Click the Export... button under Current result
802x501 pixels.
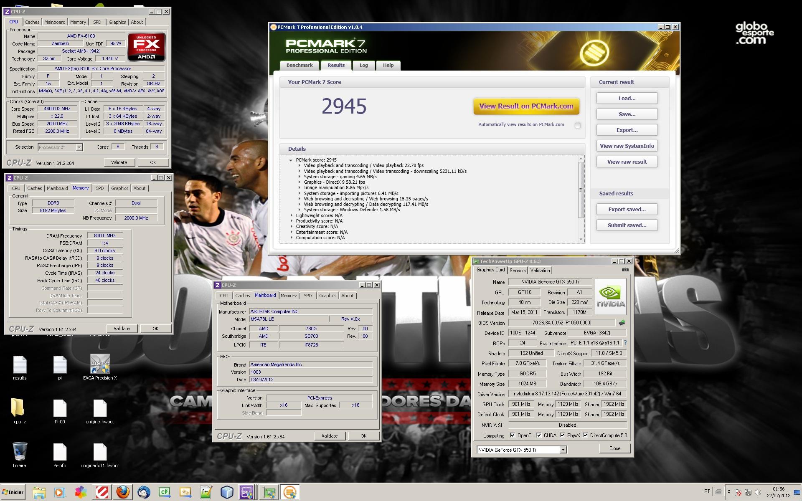[627, 130]
